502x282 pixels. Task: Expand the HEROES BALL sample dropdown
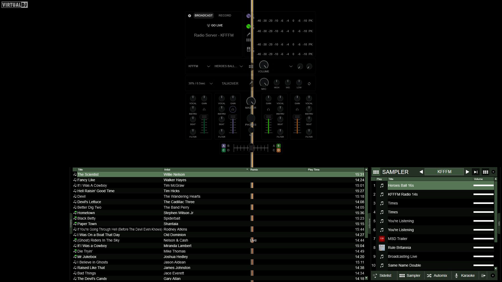241,66
